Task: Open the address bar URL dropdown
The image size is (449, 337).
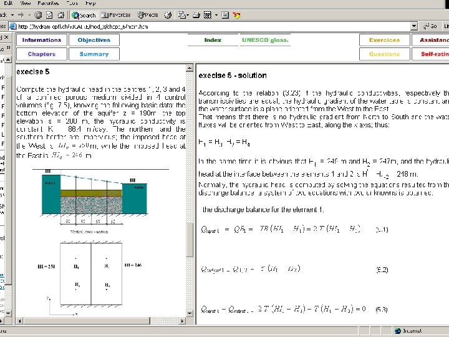Action: [x=414, y=26]
